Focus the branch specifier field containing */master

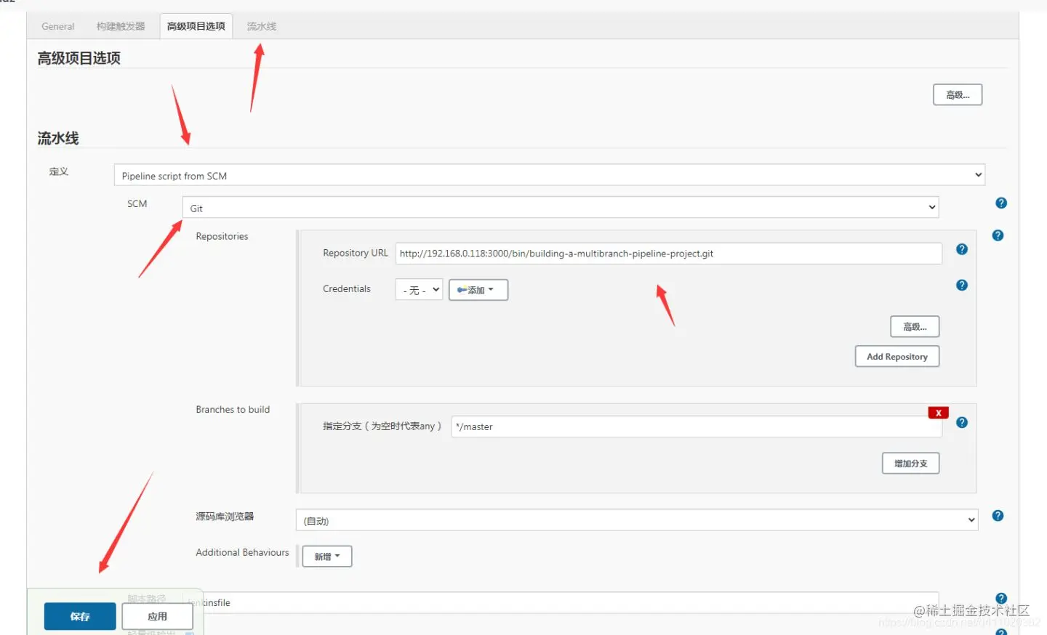pos(697,426)
